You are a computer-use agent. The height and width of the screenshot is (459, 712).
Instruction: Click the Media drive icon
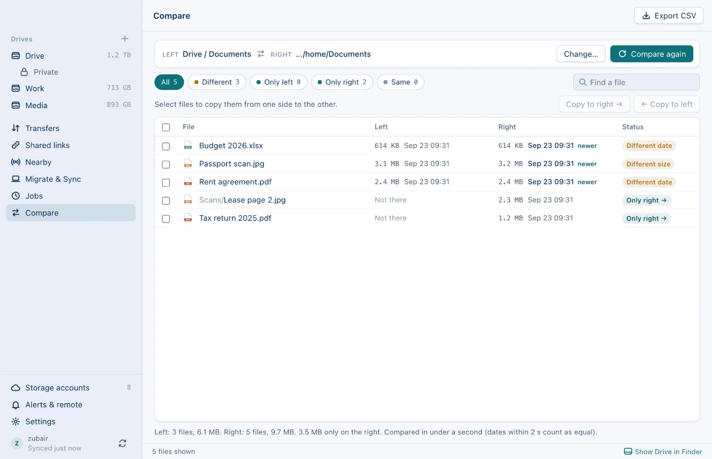[x=16, y=105]
